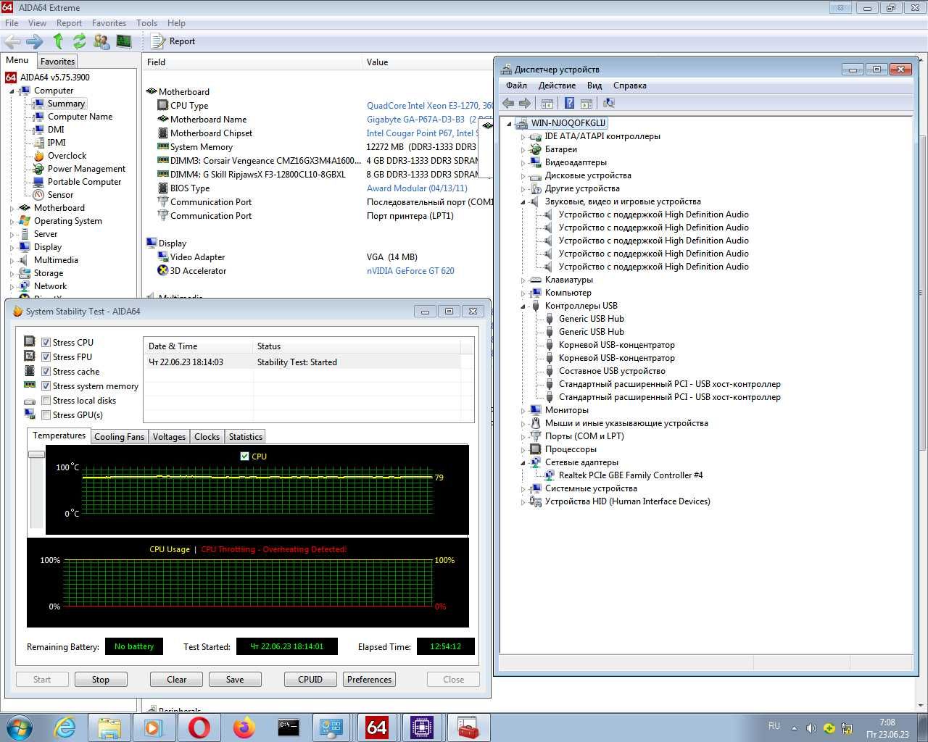The height and width of the screenshot is (742, 928).
Task: Expand Видеоадаптеры in Device Manager
Action: click(x=523, y=162)
